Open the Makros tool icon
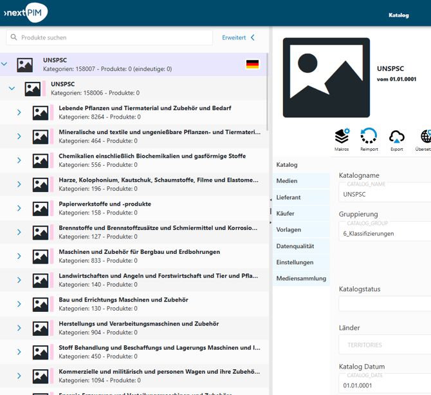 point(342,136)
